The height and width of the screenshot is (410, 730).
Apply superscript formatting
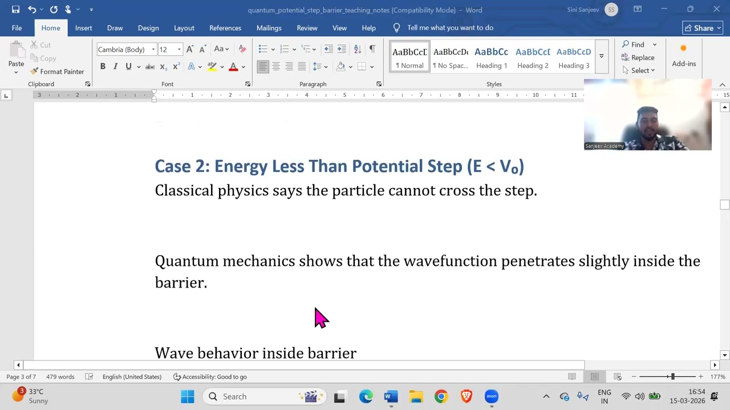(176, 67)
